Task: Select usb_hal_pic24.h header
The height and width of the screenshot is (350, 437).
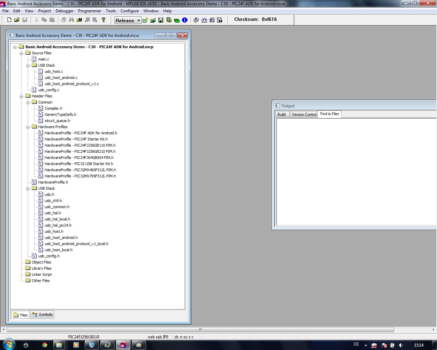Action: tap(58, 225)
